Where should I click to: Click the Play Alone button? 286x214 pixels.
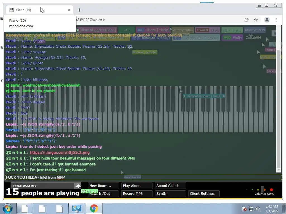tap(137, 186)
